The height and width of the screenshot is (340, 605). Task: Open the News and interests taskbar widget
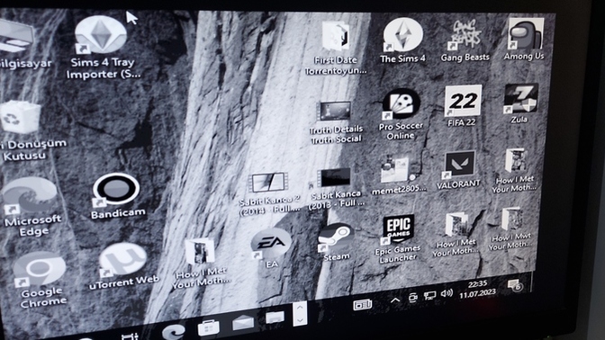[x=363, y=305]
